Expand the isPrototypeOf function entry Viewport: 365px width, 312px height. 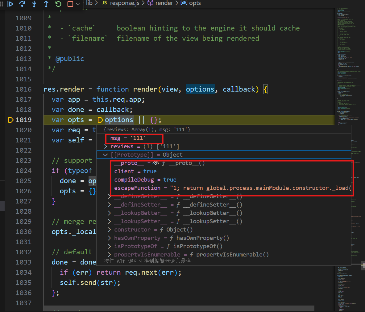[x=110, y=246]
